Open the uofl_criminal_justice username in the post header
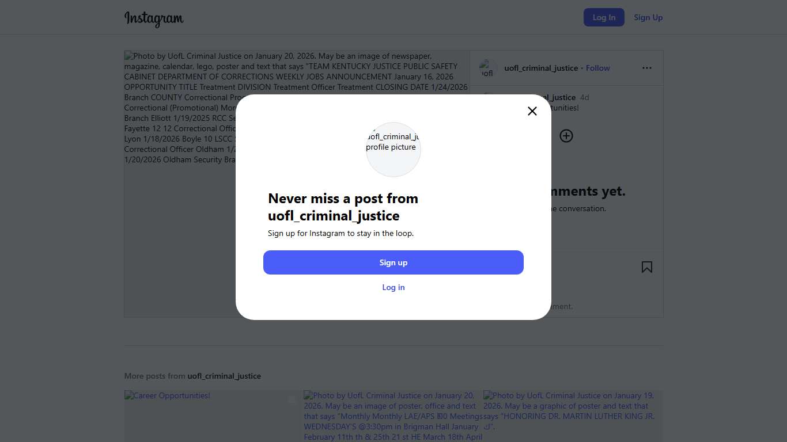Image resolution: width=787 pixels, height=442 pixels. (x=541, y=68)
